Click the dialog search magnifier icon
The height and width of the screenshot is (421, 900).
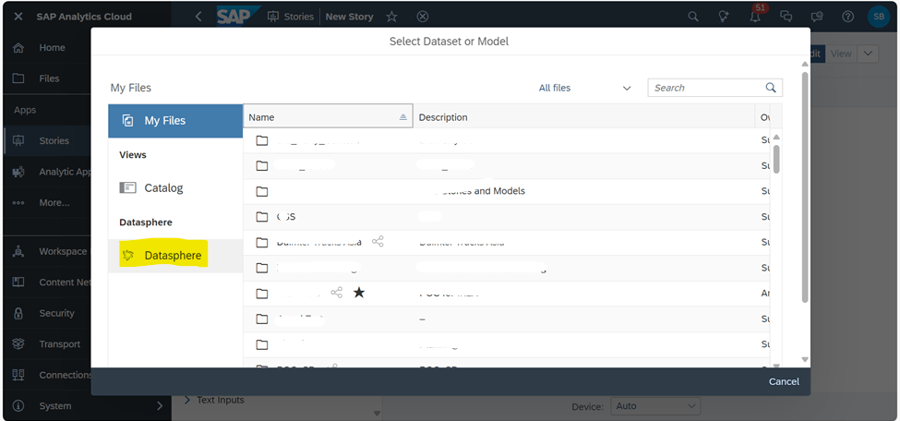(x=771, y=88)
